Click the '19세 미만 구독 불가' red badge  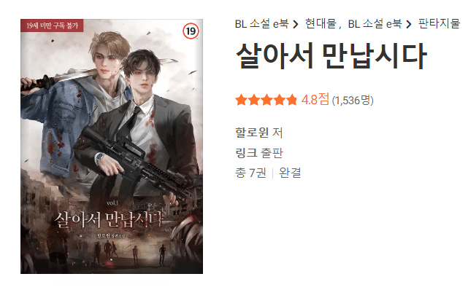[x=52, y=26]
